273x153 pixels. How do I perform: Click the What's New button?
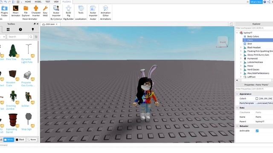click(x=256, y=2)
